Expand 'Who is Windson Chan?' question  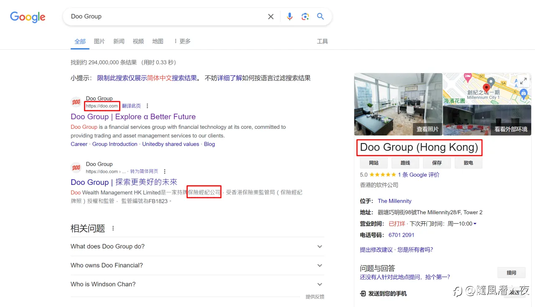tap(197, 284)
